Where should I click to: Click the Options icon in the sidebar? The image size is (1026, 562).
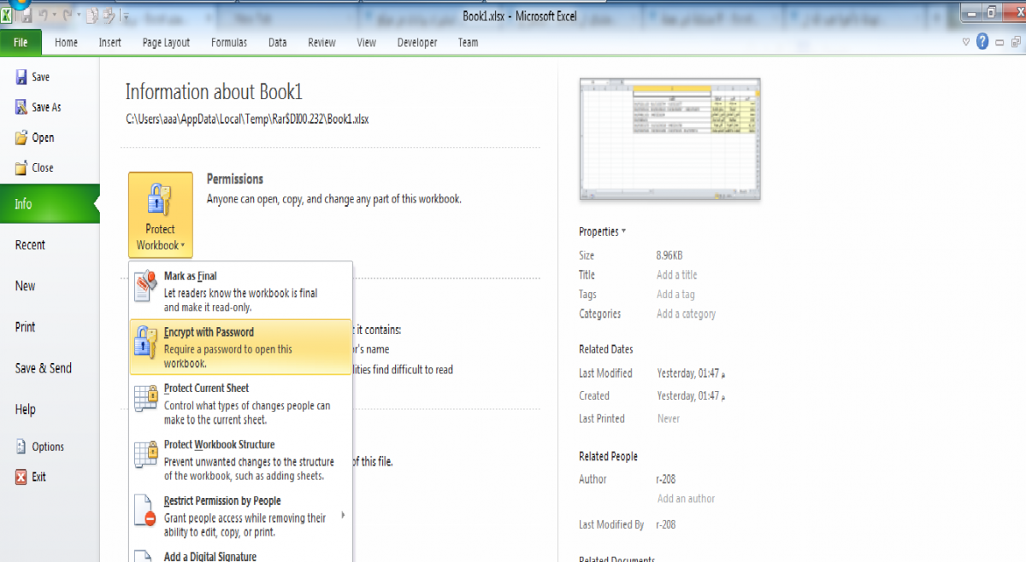[x=21, y=447]
